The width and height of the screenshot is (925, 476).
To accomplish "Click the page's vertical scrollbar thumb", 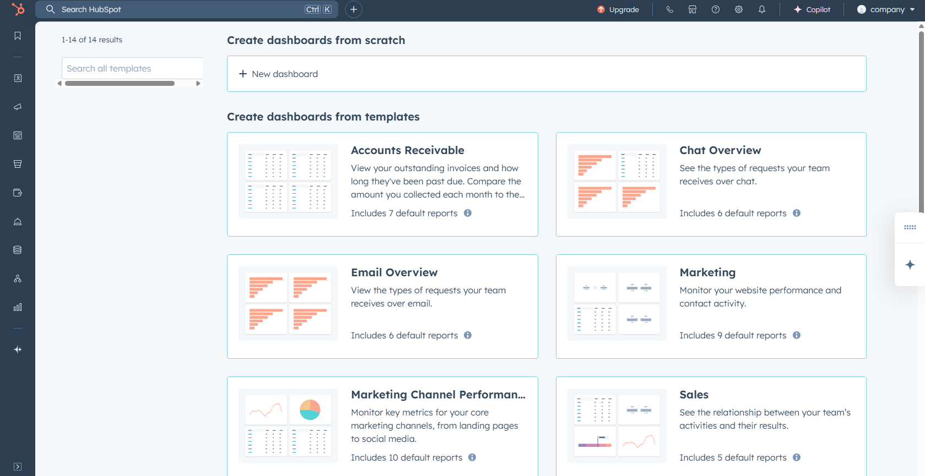I will tap(921, 121).
